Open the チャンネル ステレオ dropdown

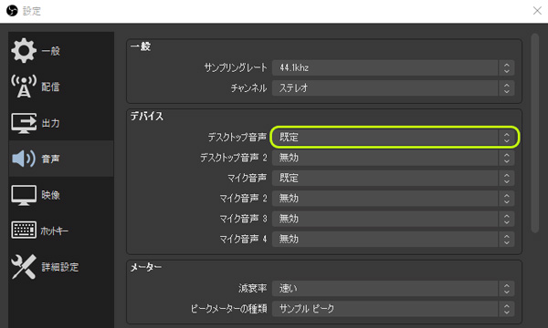[x=393, y=87]
